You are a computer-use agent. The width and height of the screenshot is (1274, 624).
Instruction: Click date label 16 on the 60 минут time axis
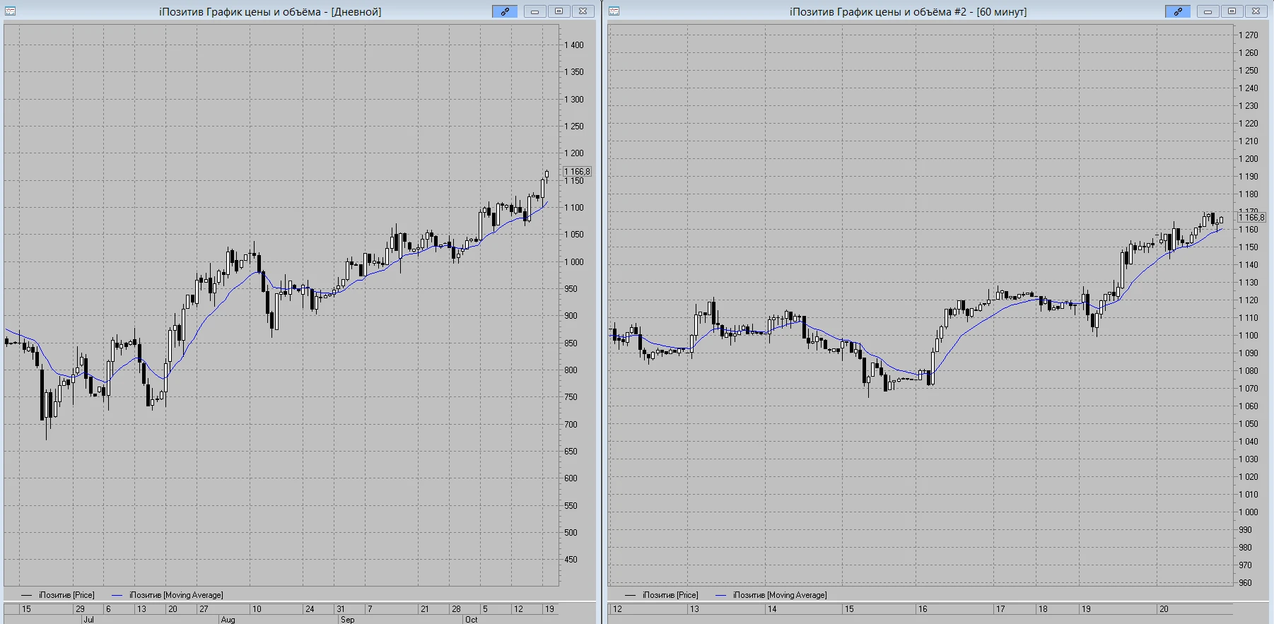(x=923, y=609)
